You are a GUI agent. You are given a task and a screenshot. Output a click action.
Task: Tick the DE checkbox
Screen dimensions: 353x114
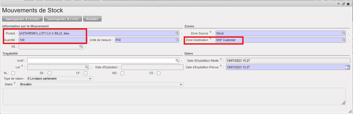point(49,73)
